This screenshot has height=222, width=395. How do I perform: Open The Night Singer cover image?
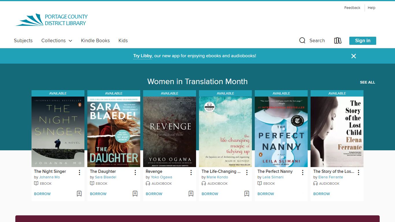(x=58, y=132)
